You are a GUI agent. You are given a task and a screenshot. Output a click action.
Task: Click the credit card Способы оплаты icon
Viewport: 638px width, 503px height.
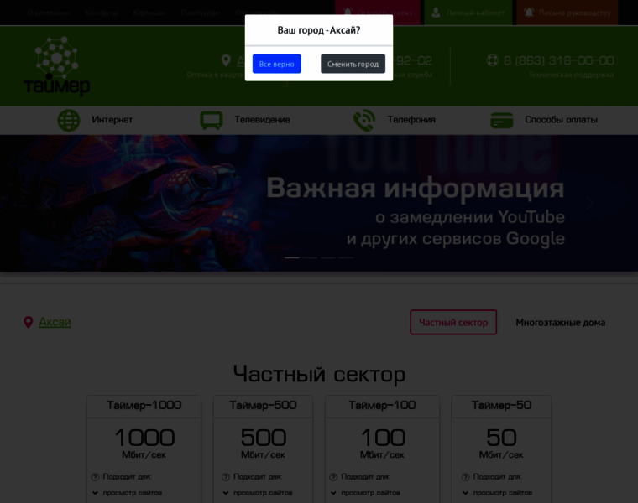pyautogui.click(x=502, y=120)
